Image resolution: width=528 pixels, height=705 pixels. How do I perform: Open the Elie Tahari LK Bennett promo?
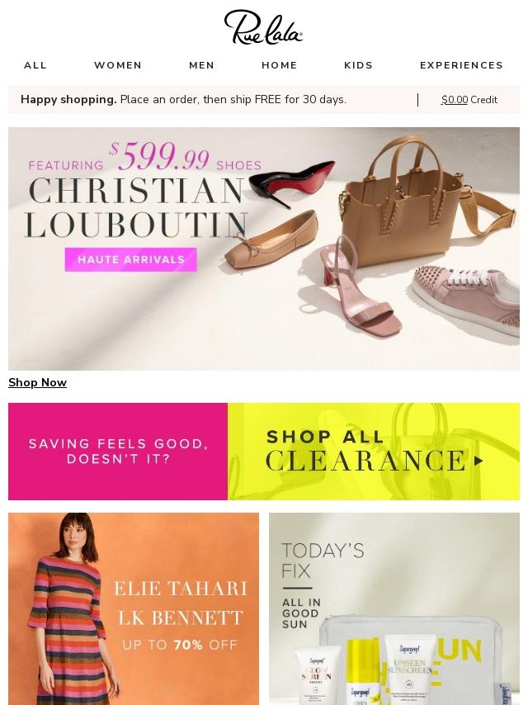pos(134,608)
